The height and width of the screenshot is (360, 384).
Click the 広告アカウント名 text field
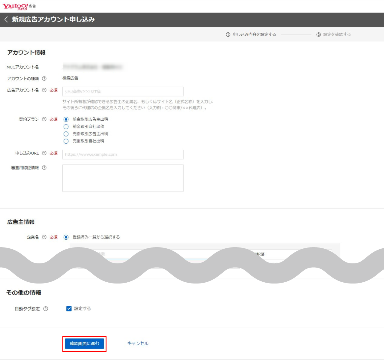(123, 91)
